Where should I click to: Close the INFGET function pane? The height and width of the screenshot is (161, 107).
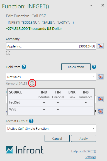coord(103,5)
